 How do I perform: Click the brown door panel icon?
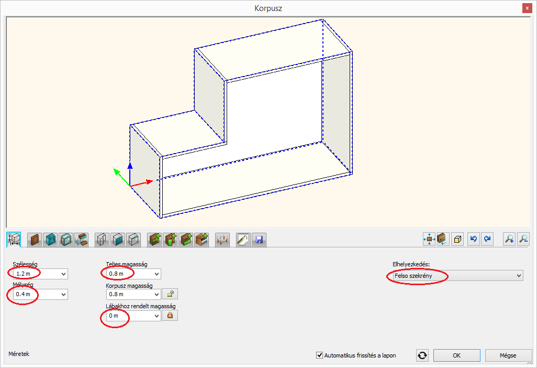pyautogui.click(x=35, y=240)
